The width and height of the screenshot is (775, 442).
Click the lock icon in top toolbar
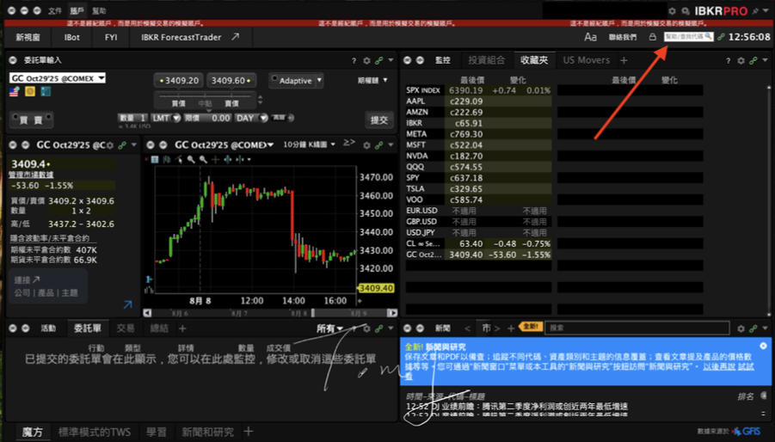pyautogui.click(x=652, y=37)
